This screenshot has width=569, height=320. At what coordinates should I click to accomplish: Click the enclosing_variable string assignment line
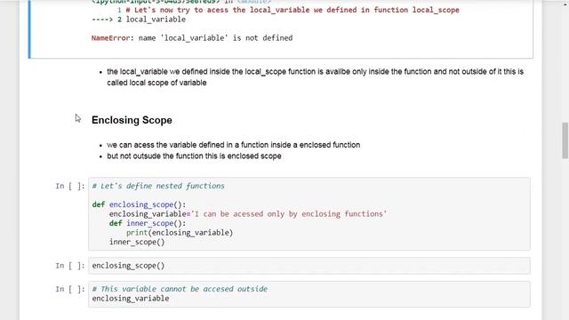click(x=248, y=214)
